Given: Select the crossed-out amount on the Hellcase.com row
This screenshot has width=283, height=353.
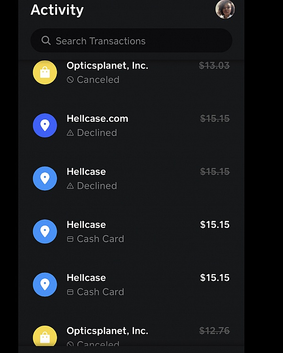Looking at the screenshot, I should click(215, 119).
